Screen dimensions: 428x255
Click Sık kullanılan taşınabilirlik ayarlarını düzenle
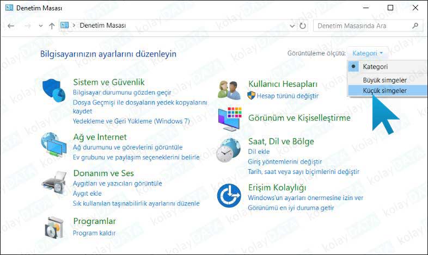pos(136,203)
